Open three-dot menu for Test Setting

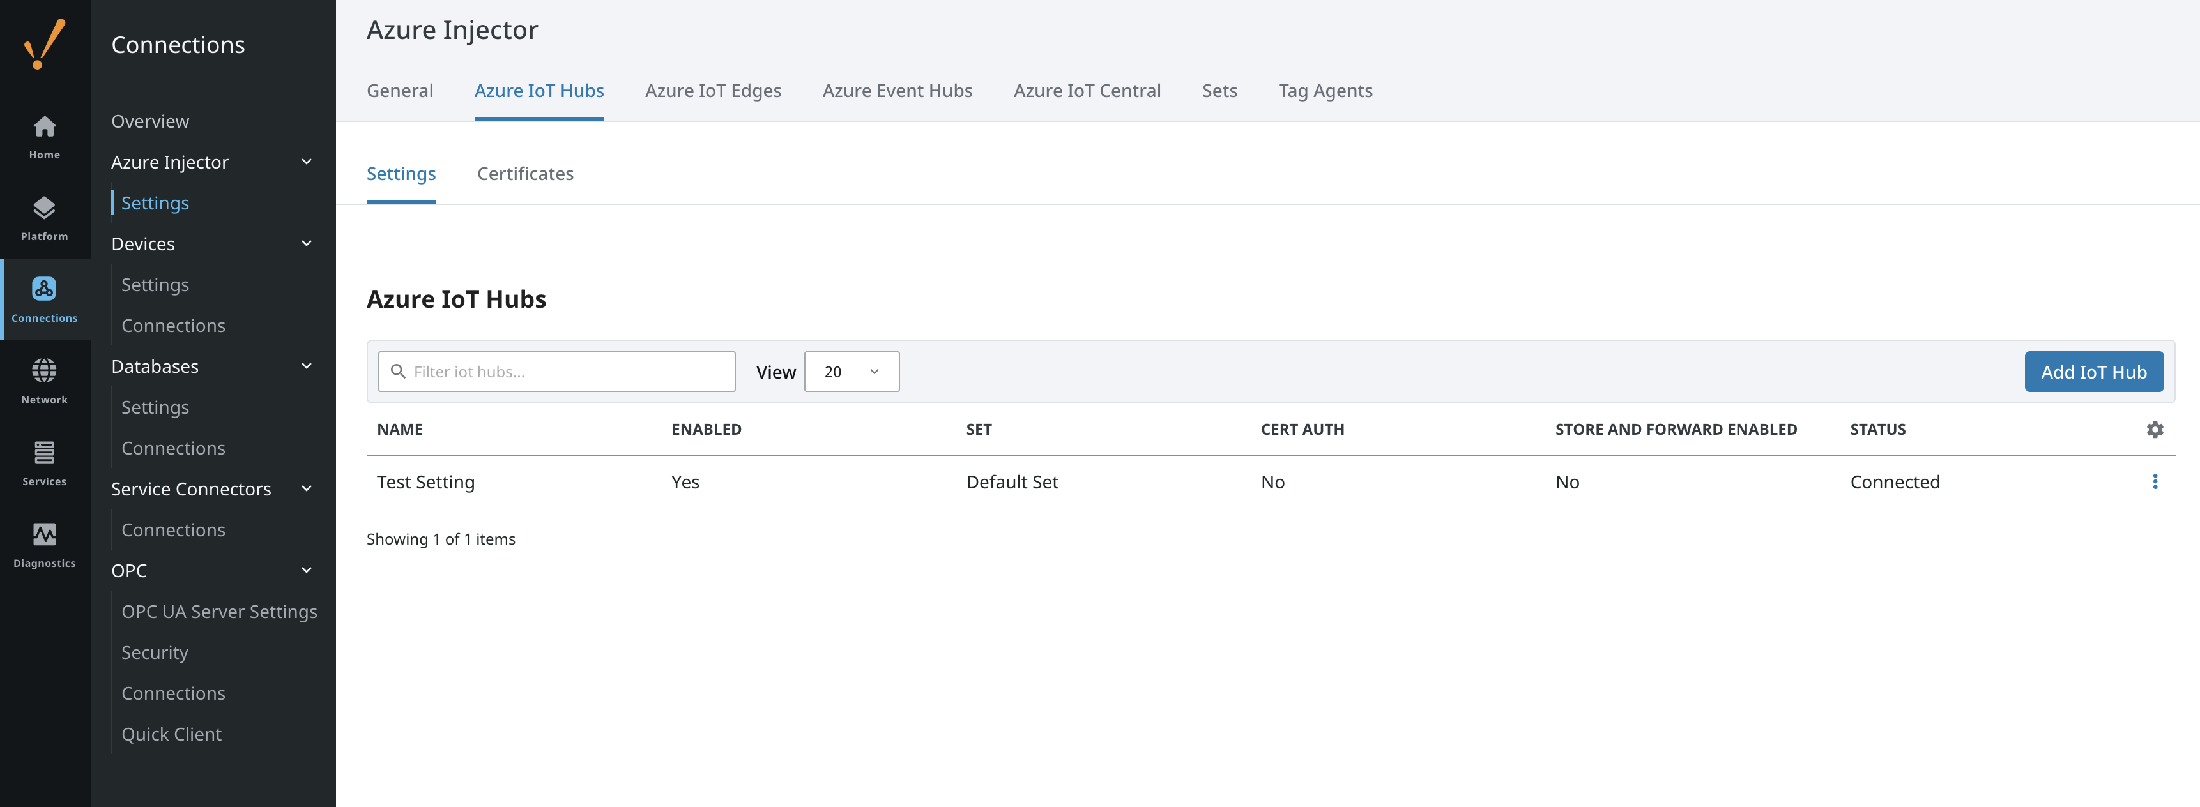[2154, 481]
